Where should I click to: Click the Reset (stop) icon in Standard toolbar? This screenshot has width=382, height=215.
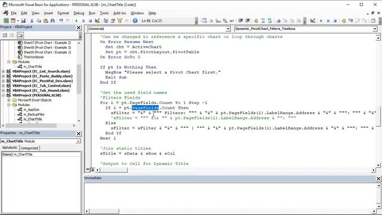coord(90,21)
